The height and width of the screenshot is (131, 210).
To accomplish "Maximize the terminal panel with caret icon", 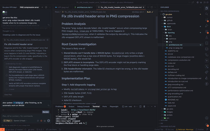I will [x=152, y=106].
